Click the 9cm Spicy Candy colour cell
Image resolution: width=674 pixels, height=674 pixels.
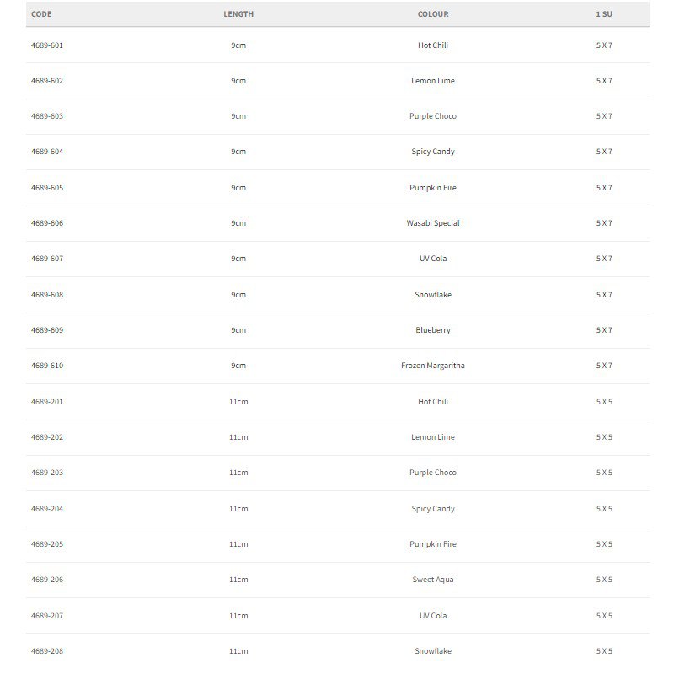coord(433,152)
